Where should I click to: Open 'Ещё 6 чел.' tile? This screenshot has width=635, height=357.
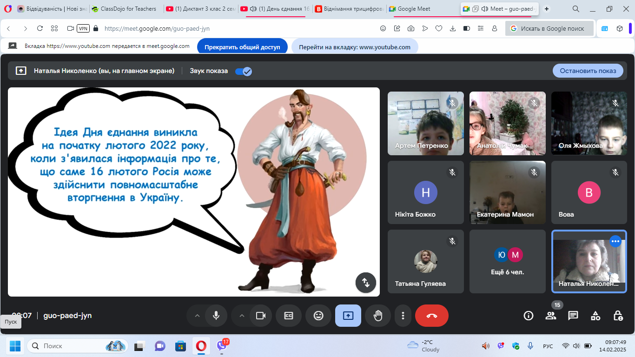tap(508, 261)
